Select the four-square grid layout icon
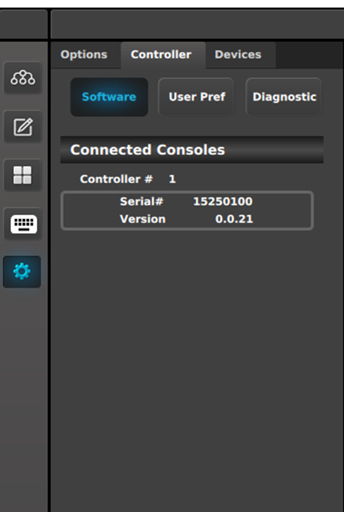This screenshot has height=512, width=344. click(x=23, y=175)
